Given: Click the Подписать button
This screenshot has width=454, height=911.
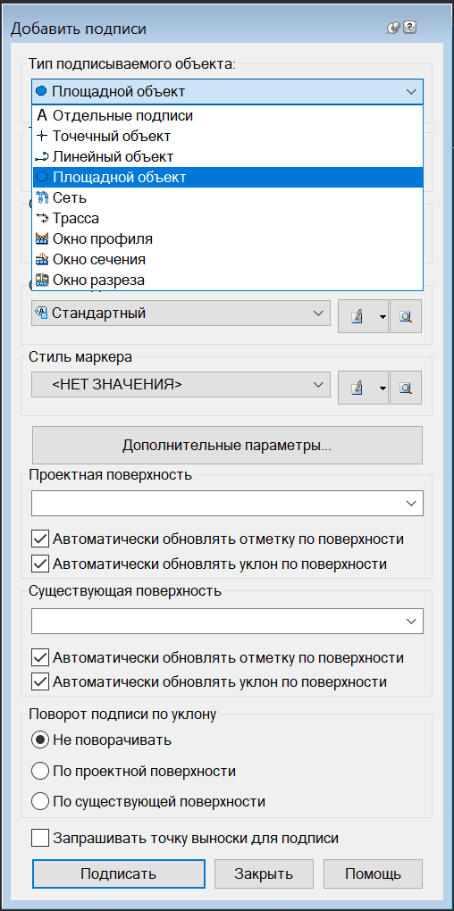Looking at the screenshot, I should 119,873.
